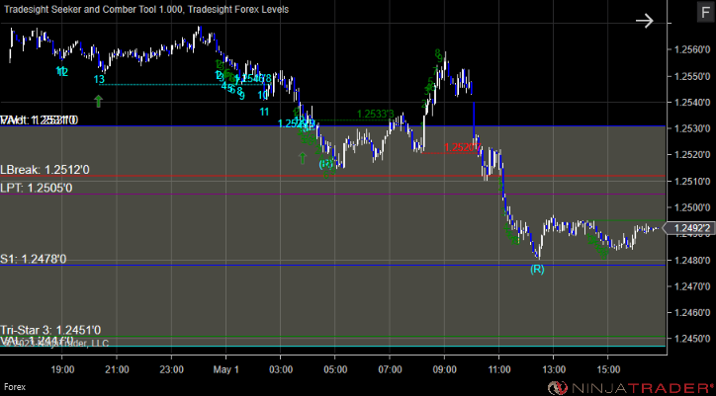The image size is (716, 396).
Task: Click the cyan count label 13
Action: 99,79
